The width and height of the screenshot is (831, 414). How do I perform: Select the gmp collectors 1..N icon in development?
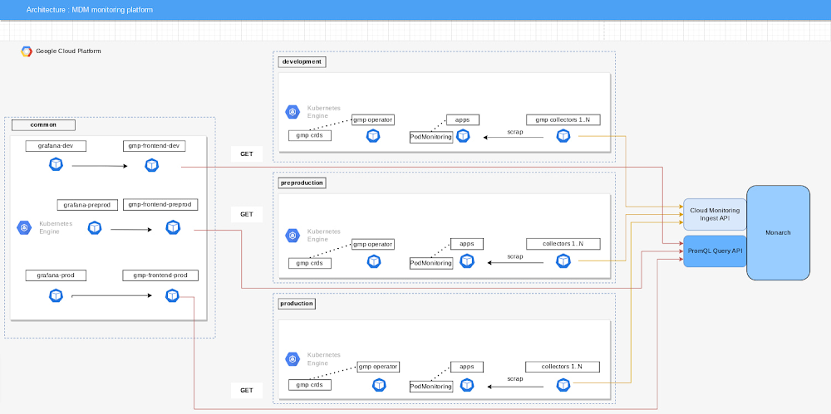pos(563,135)
